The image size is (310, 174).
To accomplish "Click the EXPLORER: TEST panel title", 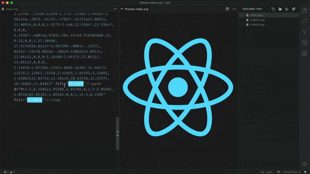I will coord(252,9).
